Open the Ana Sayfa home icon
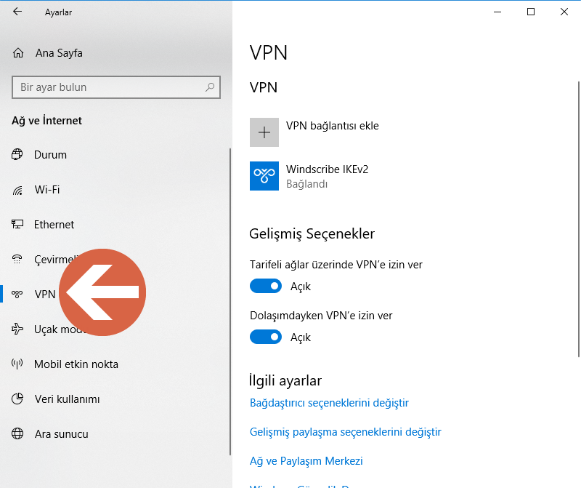 click(x=17, y=52)
